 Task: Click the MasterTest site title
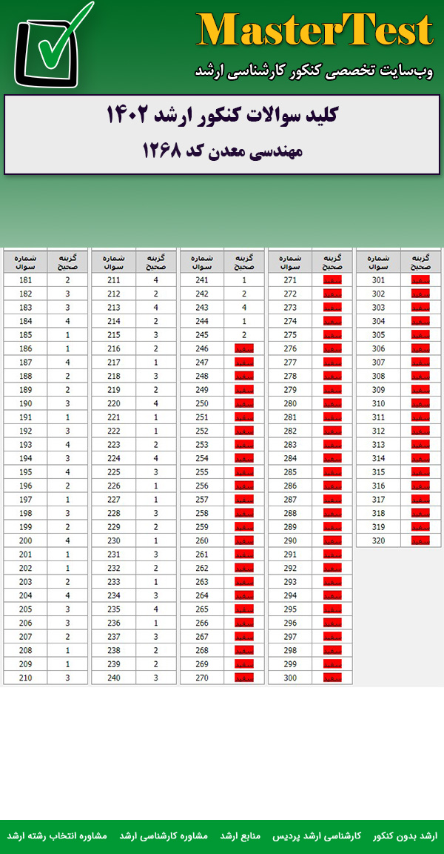[314, 31]
